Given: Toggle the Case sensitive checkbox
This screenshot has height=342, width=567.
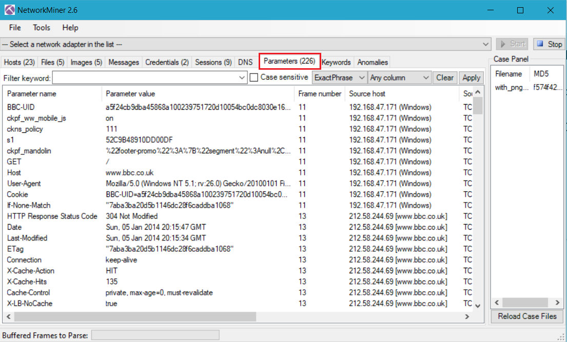Looking at the screenshot, I should pos(254,77).
